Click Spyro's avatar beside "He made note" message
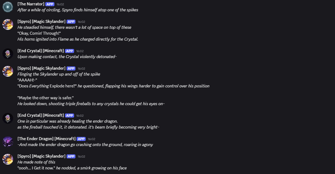 [8, 159]
